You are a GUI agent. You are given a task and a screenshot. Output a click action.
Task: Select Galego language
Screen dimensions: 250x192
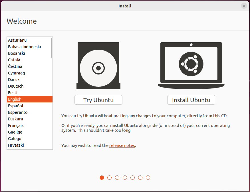[29, 139]
